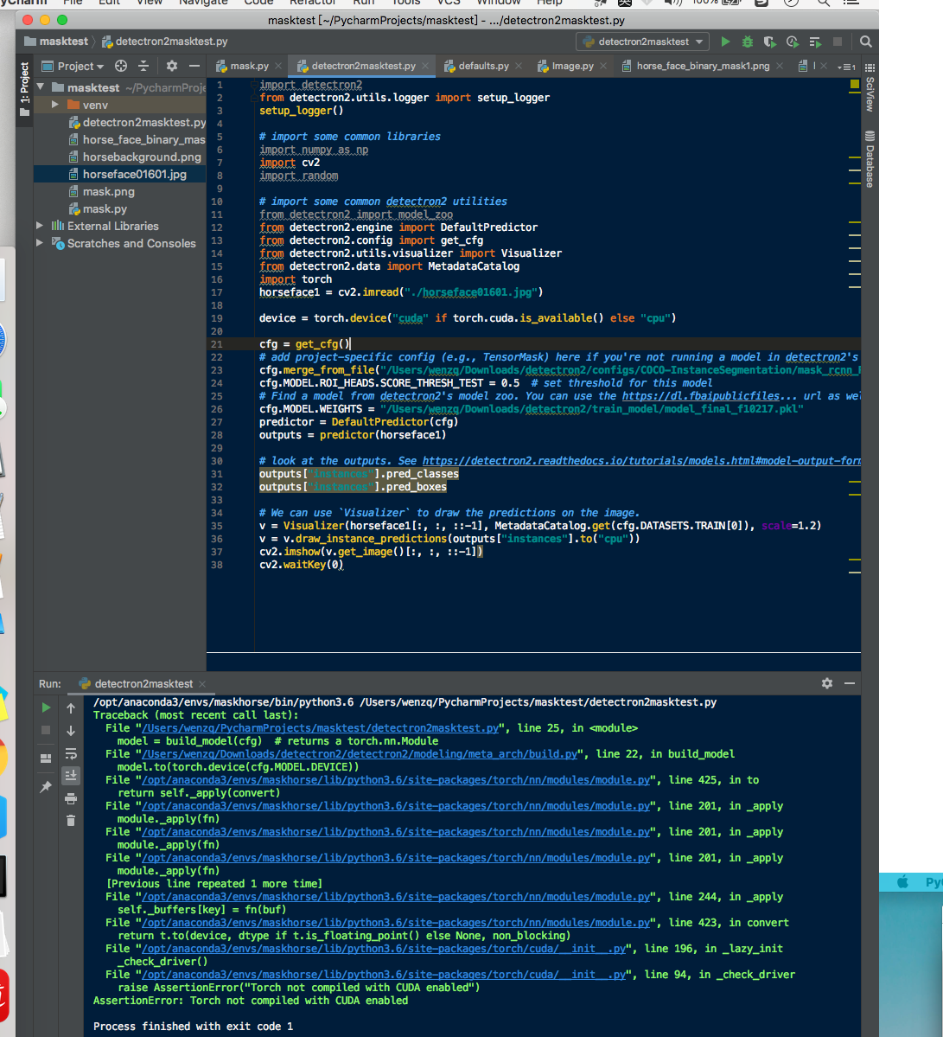
Task: Close the defaults.py tab
Action: tap(519, 66)
